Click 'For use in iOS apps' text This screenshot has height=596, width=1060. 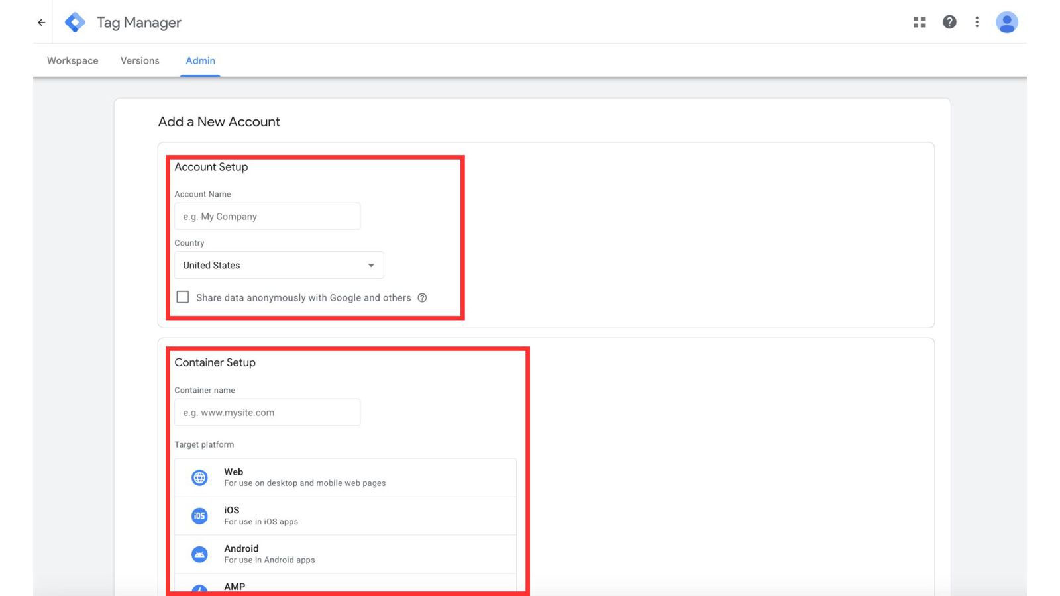pos(261,522)
